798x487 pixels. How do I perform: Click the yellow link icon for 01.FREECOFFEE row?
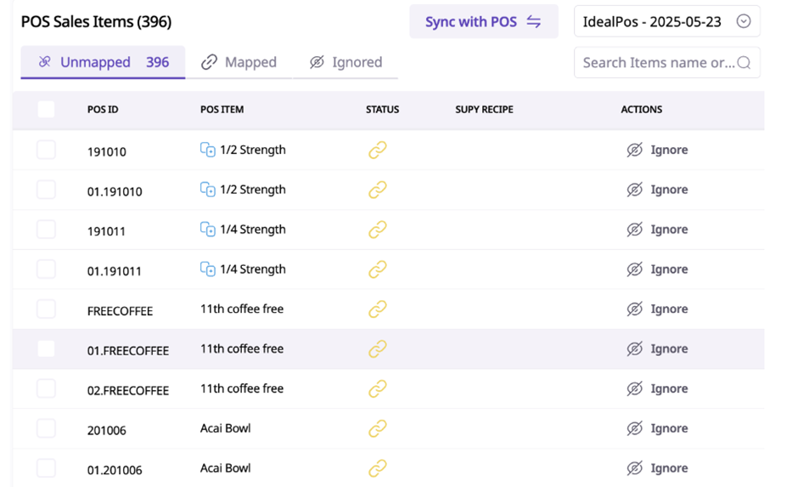[378, 349]
